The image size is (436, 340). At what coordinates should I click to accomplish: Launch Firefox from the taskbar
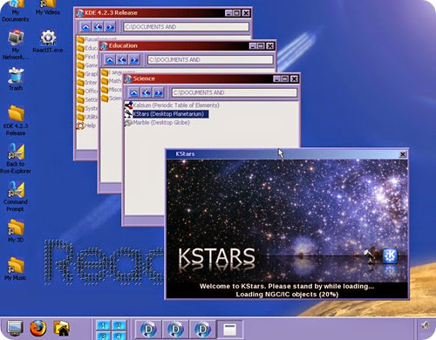[x=38, y=328]
